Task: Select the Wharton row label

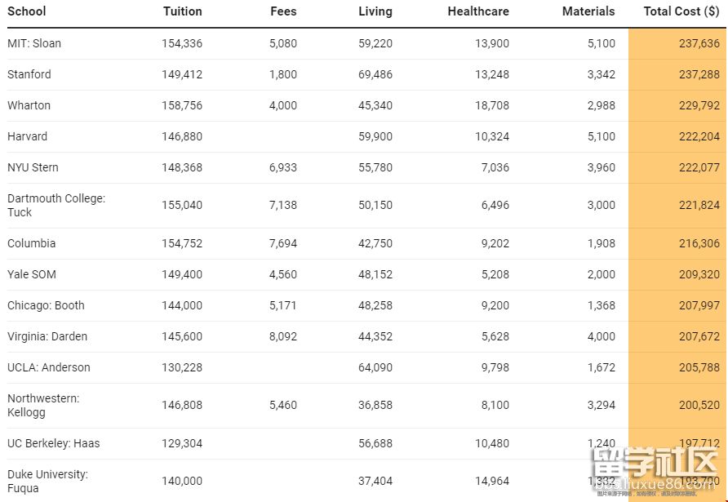Action: (x=29, y=105)
